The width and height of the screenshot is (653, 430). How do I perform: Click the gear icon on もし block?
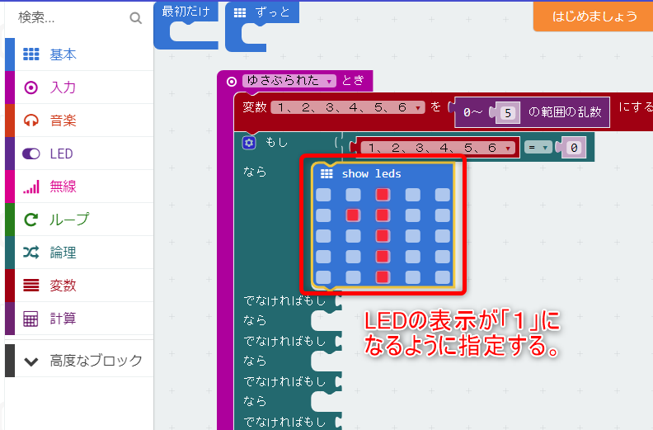tap(249, 143)
